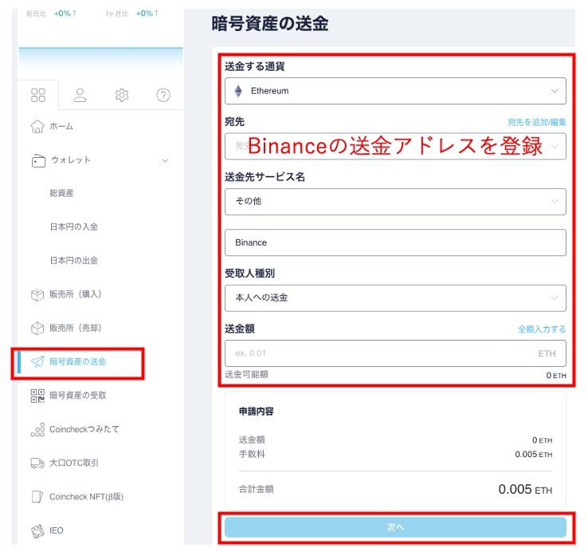Click the Coincheckつみたて blocks icon
Screen dimensions: 588x552
pos(37,430)
